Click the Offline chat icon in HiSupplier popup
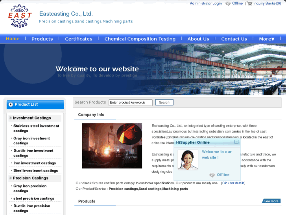Viewport: 286px width, 215px height. pyautogui.click(x=212, y=175)
